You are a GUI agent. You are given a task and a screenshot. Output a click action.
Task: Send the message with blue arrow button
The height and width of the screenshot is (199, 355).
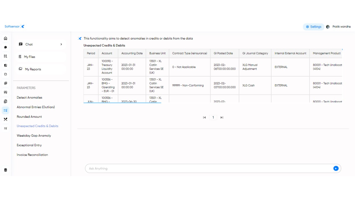pos(336,168)
